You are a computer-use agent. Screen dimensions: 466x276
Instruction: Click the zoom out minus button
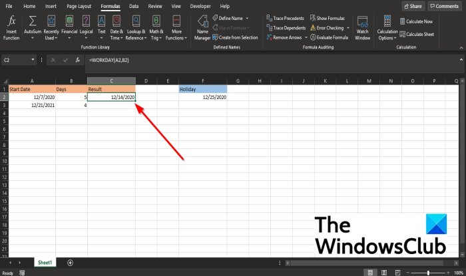(408, 273)
